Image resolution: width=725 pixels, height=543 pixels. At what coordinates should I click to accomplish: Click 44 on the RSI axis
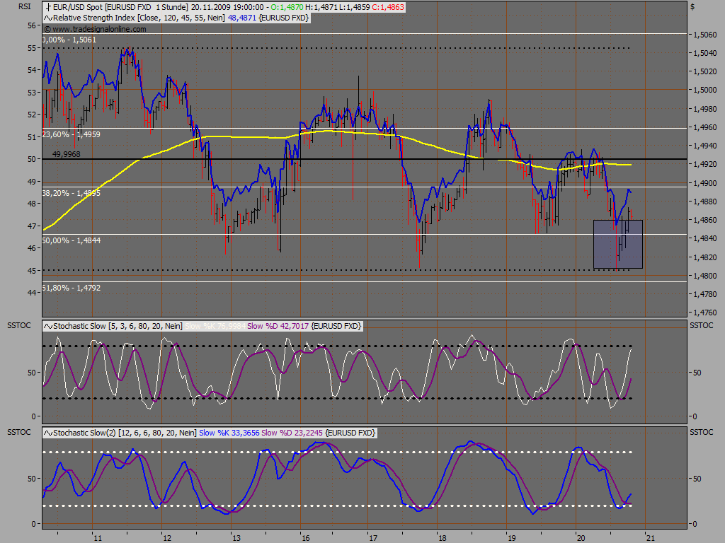(32, 293)
